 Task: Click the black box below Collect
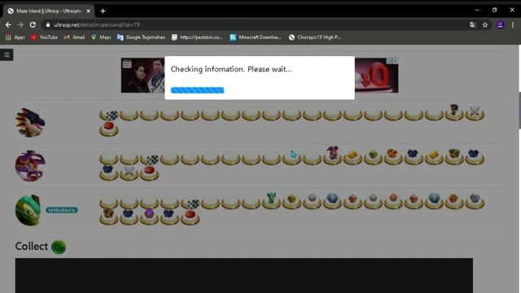click(x=244, y=275)
